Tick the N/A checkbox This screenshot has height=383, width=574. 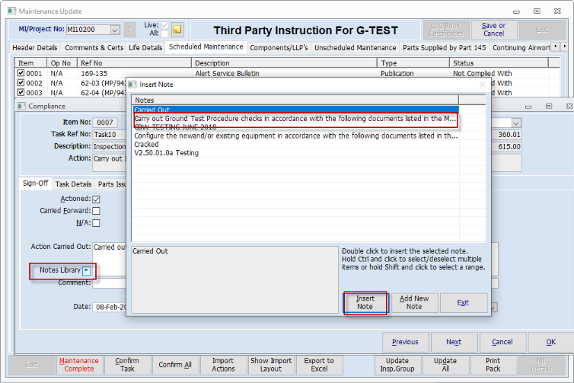pos(96,223)
